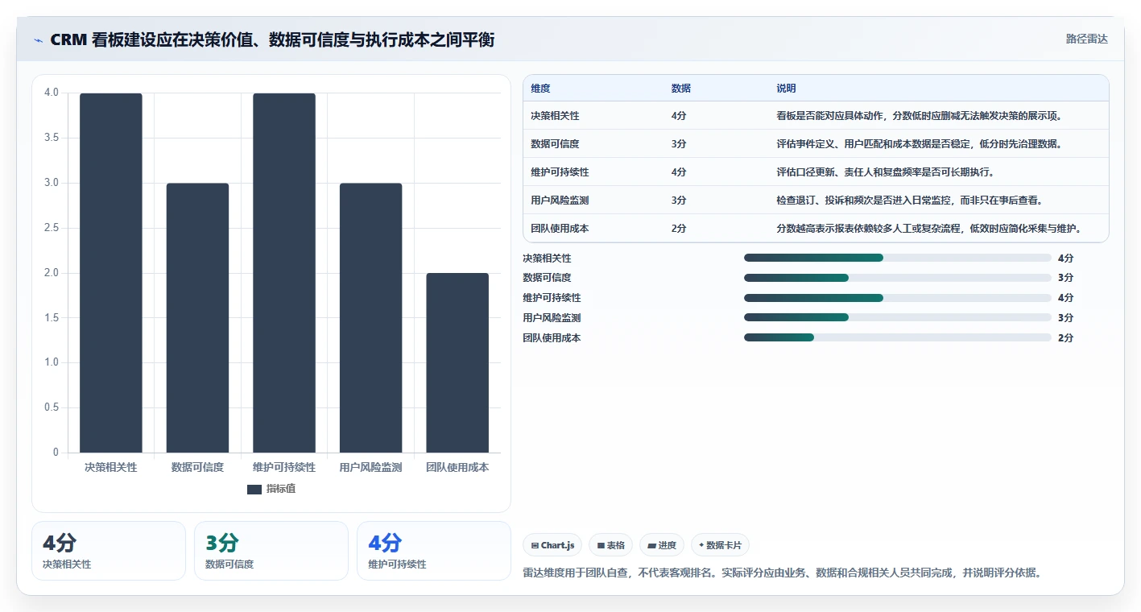Select the 决策相关性 bar in the chart
The width and height of the screenshot is (1141, 612).
(111, 273)
